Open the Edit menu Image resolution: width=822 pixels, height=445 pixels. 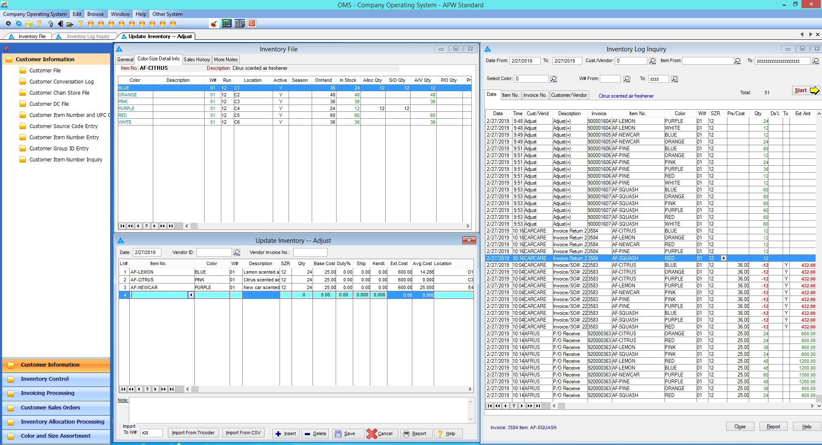(x=77, y=14)
